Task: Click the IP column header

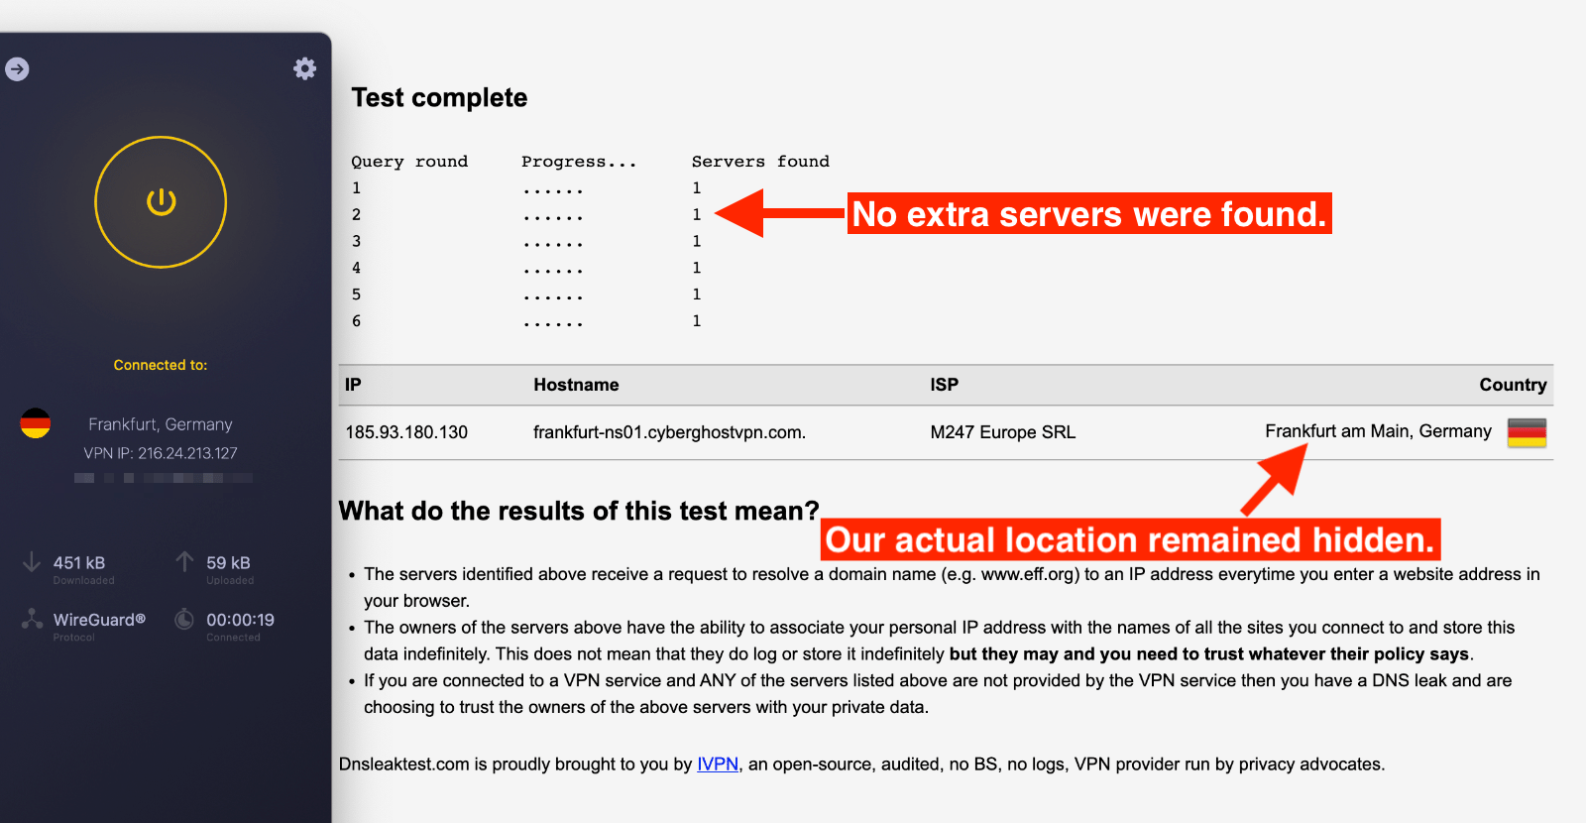Action: (353, 385)
